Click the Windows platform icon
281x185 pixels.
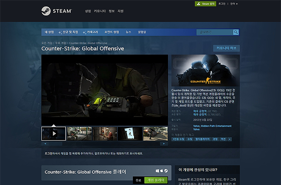pos(157,171)
